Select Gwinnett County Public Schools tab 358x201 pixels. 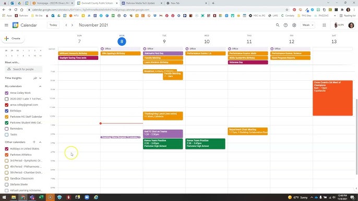pos(97,3)
